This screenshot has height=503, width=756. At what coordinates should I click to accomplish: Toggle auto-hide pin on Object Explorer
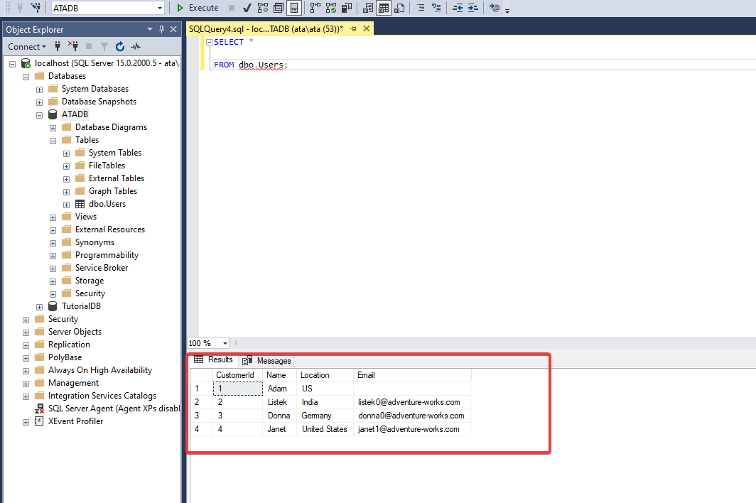point(161,29)
